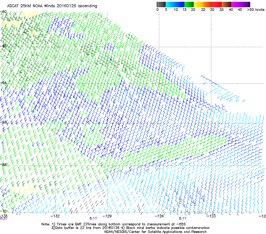This screenshot has width=266, height=234.
Task: Click the latitude label '-68'
Action: click(3, 165)
